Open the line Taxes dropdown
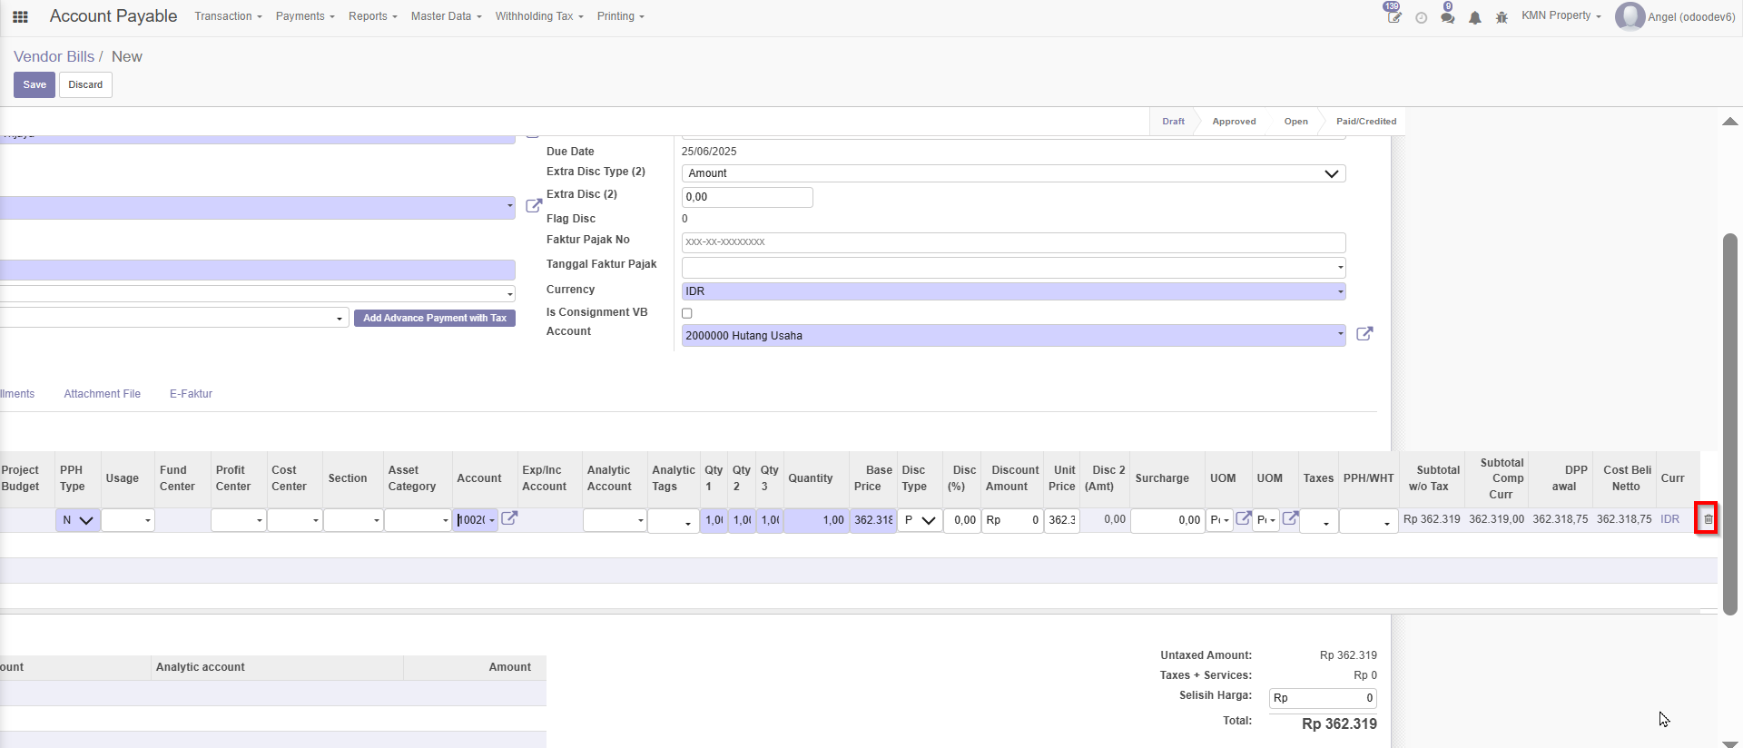 click(1318, 521)
